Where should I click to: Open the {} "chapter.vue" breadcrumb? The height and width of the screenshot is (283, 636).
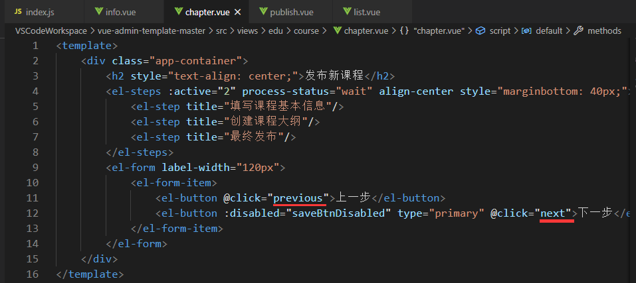(432, 30)
